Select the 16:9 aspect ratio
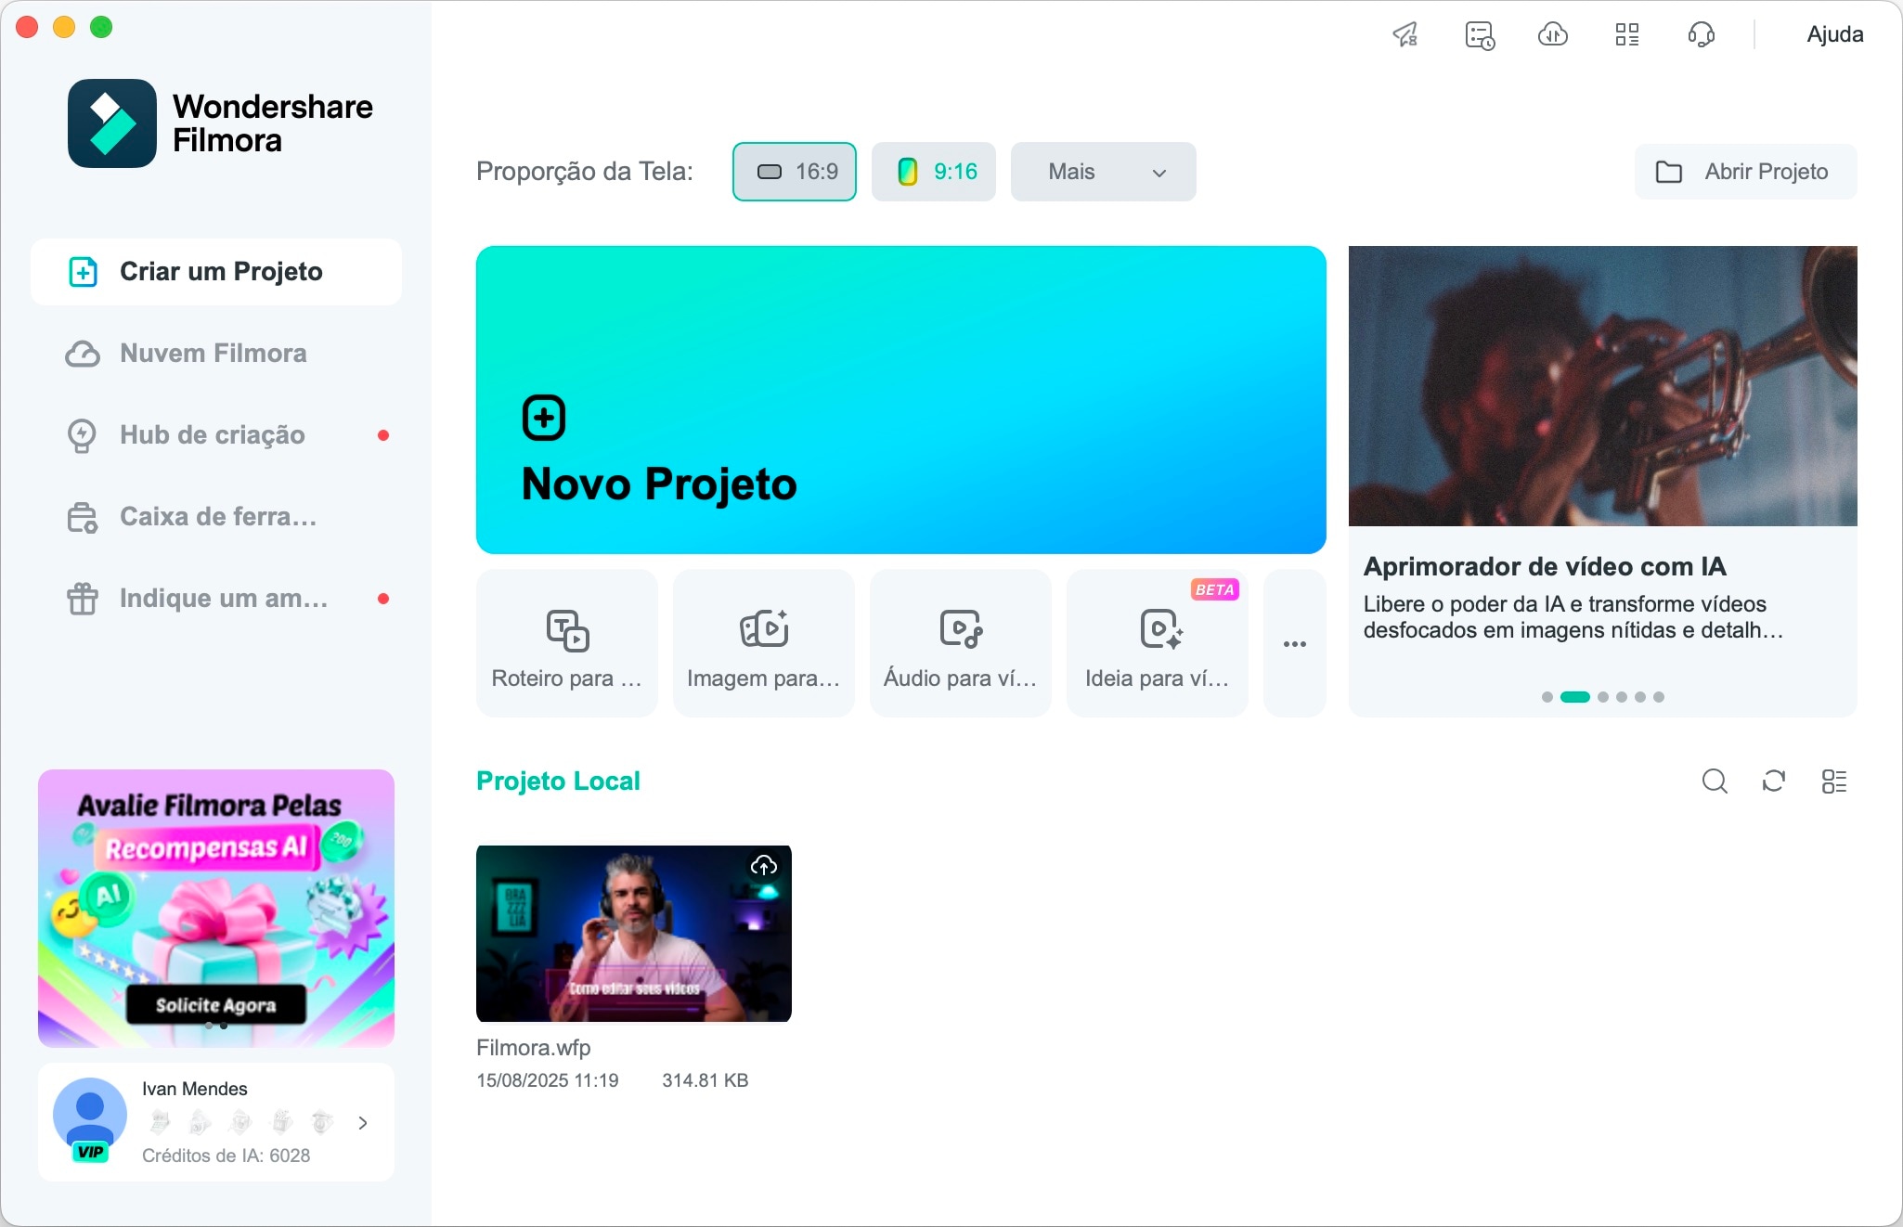This screenshot has height=1227, width=1903. (x=795, y=172)
